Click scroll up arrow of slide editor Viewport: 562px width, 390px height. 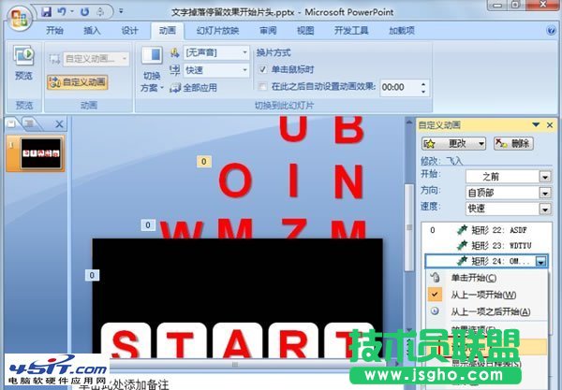point(409,123)
